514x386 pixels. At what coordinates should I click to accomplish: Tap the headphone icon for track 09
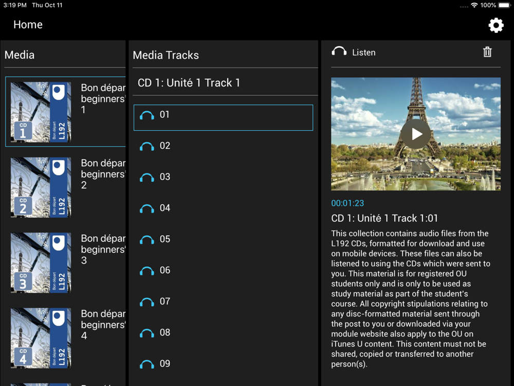coord(147,364)
